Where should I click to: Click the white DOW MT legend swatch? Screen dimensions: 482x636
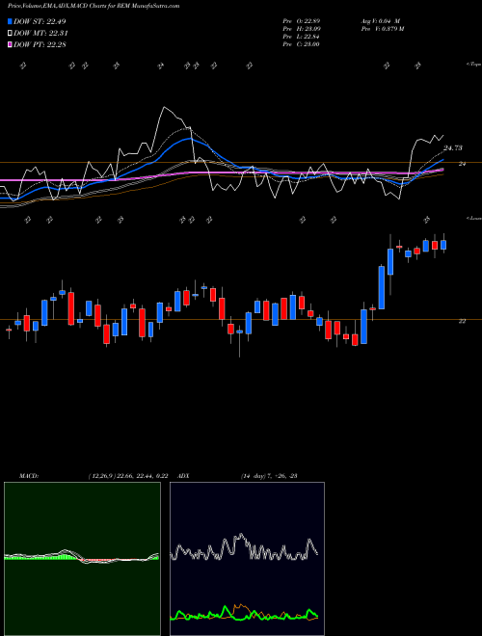click(x=10, y=34)
